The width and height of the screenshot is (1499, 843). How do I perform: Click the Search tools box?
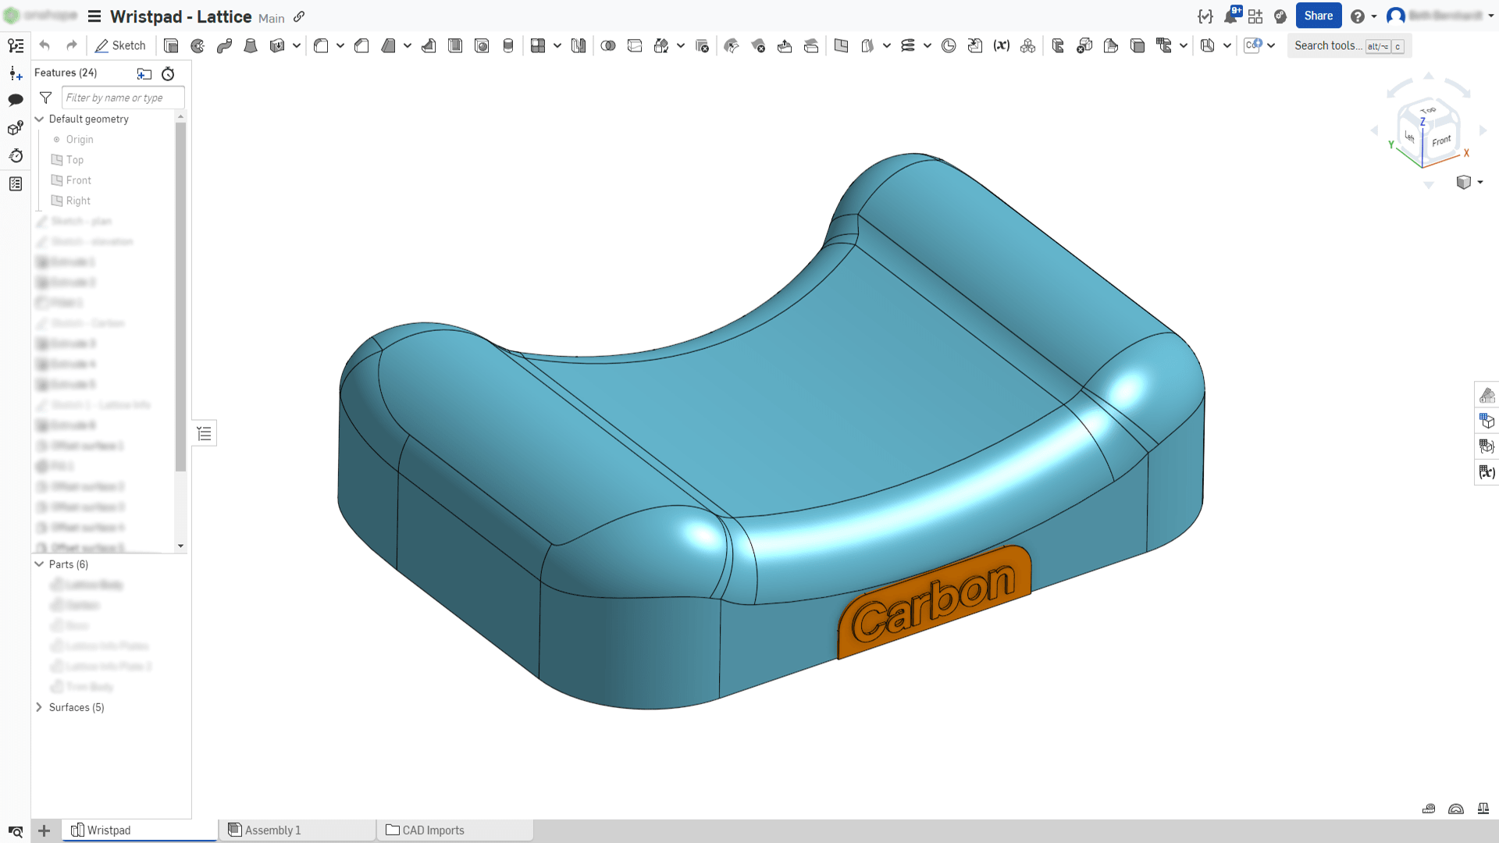click(1349, 46)
